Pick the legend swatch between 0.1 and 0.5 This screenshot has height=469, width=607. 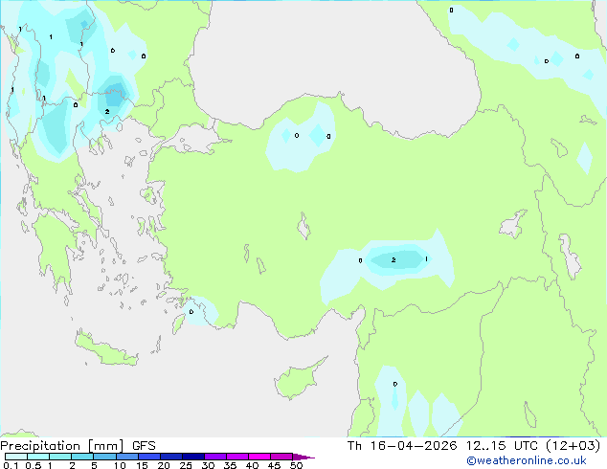(x=16, y=457)
